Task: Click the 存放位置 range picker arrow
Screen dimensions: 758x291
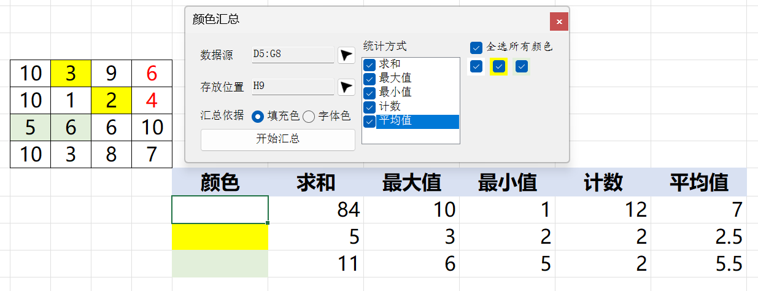Action: (x=347, y=87)
